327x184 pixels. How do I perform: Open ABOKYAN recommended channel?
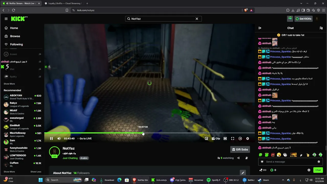click(x=22, y=97)
